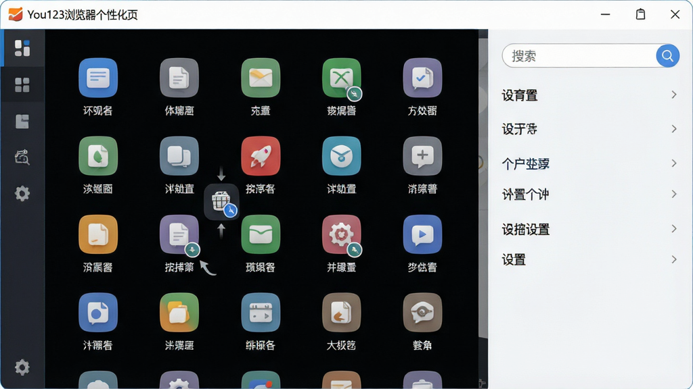The image size is (693, 389).
Task: Open the upper gear icon in sidebar
Action: [22, 193]
